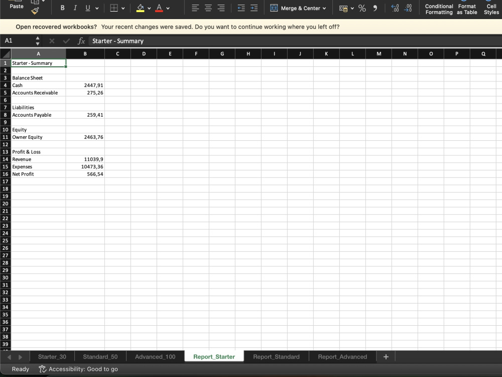Toggle bold formatting
Image resolution: width=502 pixels, height=377 pixels.
click(x=62, y=8)
